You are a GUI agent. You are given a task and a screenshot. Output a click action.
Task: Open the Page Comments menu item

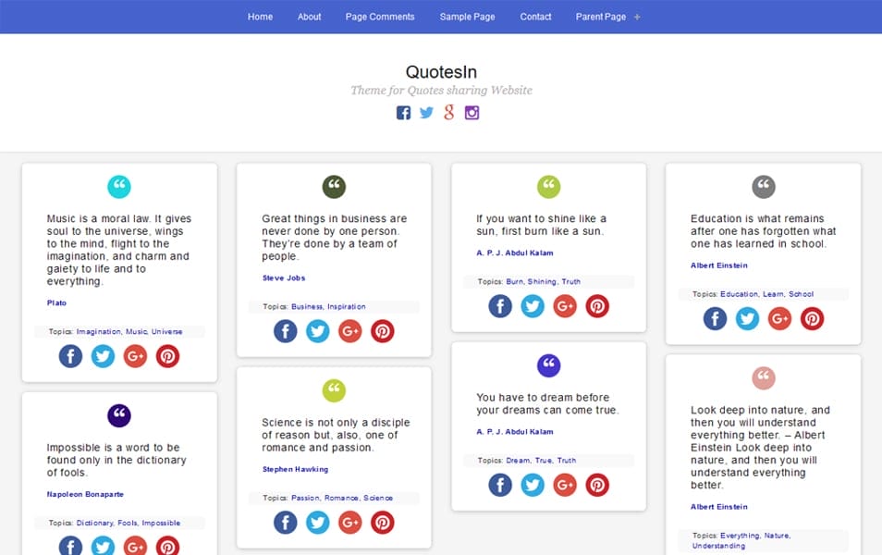click(380, 16)
